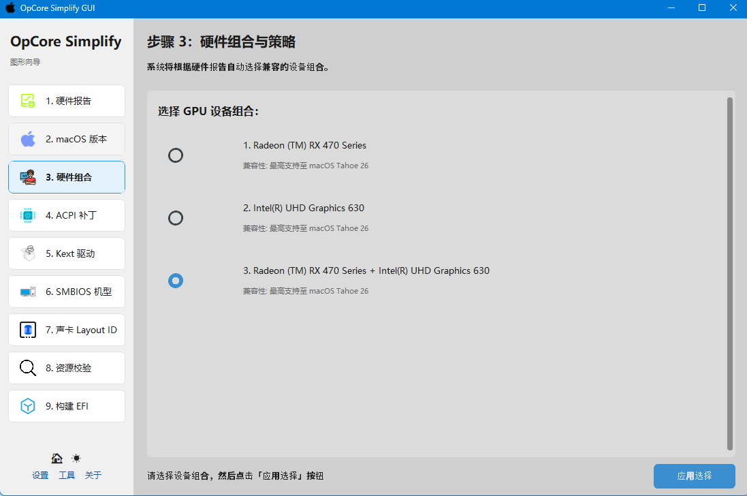The image size is (747, 496).
Task: Select the Radeon + Intel combined radio option
Action: (175, 281)
